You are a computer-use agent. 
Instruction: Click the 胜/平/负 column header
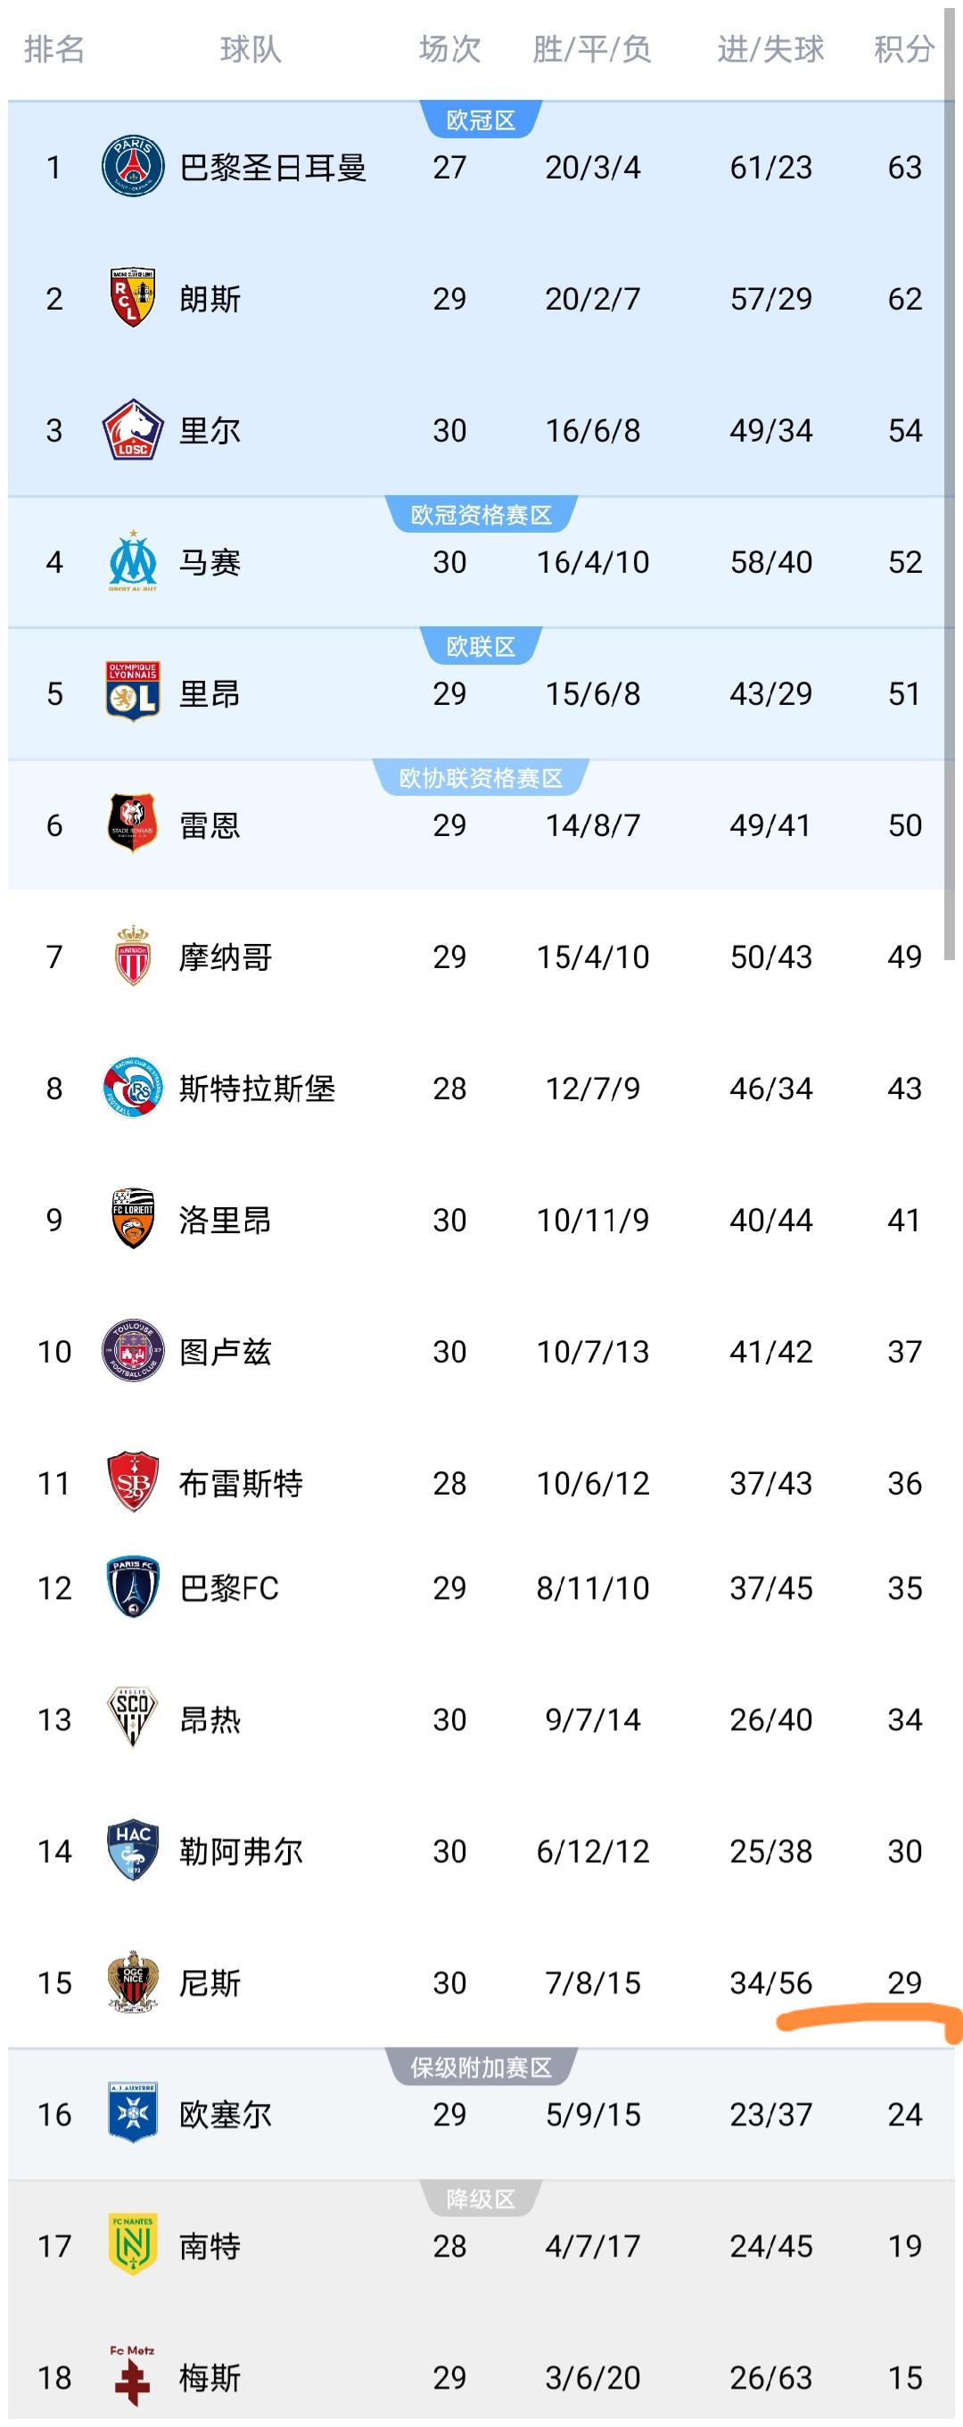[592, 49]
